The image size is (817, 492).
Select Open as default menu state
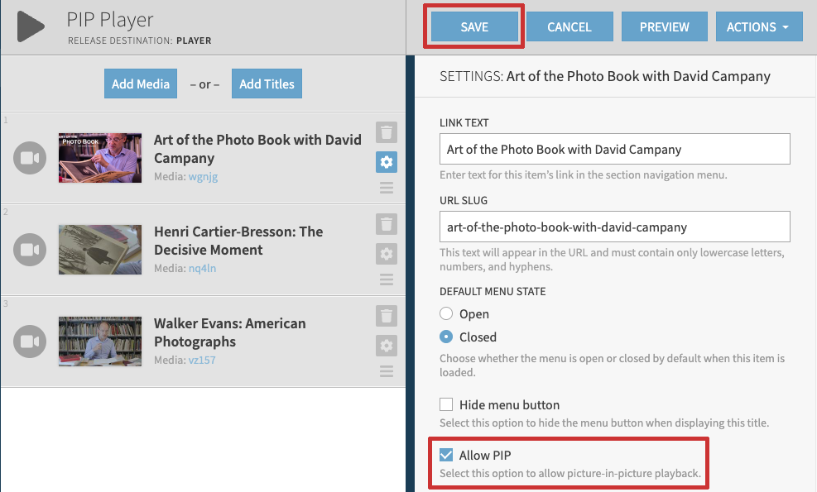click(x=447, y=314)
